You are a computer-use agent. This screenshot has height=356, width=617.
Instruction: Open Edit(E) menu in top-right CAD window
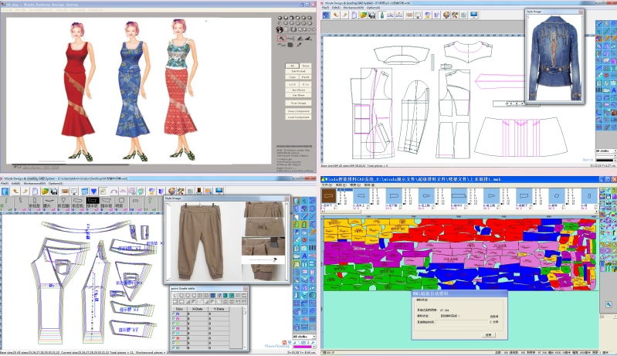[x=336, y=8]
